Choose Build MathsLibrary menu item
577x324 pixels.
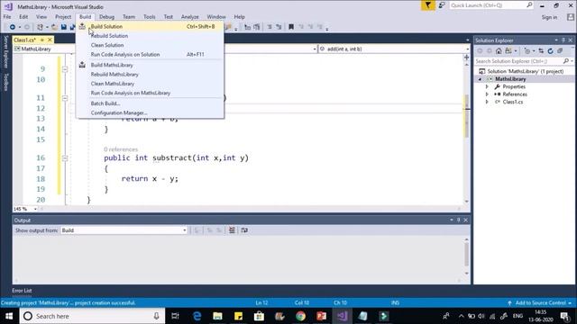point(150,65)
